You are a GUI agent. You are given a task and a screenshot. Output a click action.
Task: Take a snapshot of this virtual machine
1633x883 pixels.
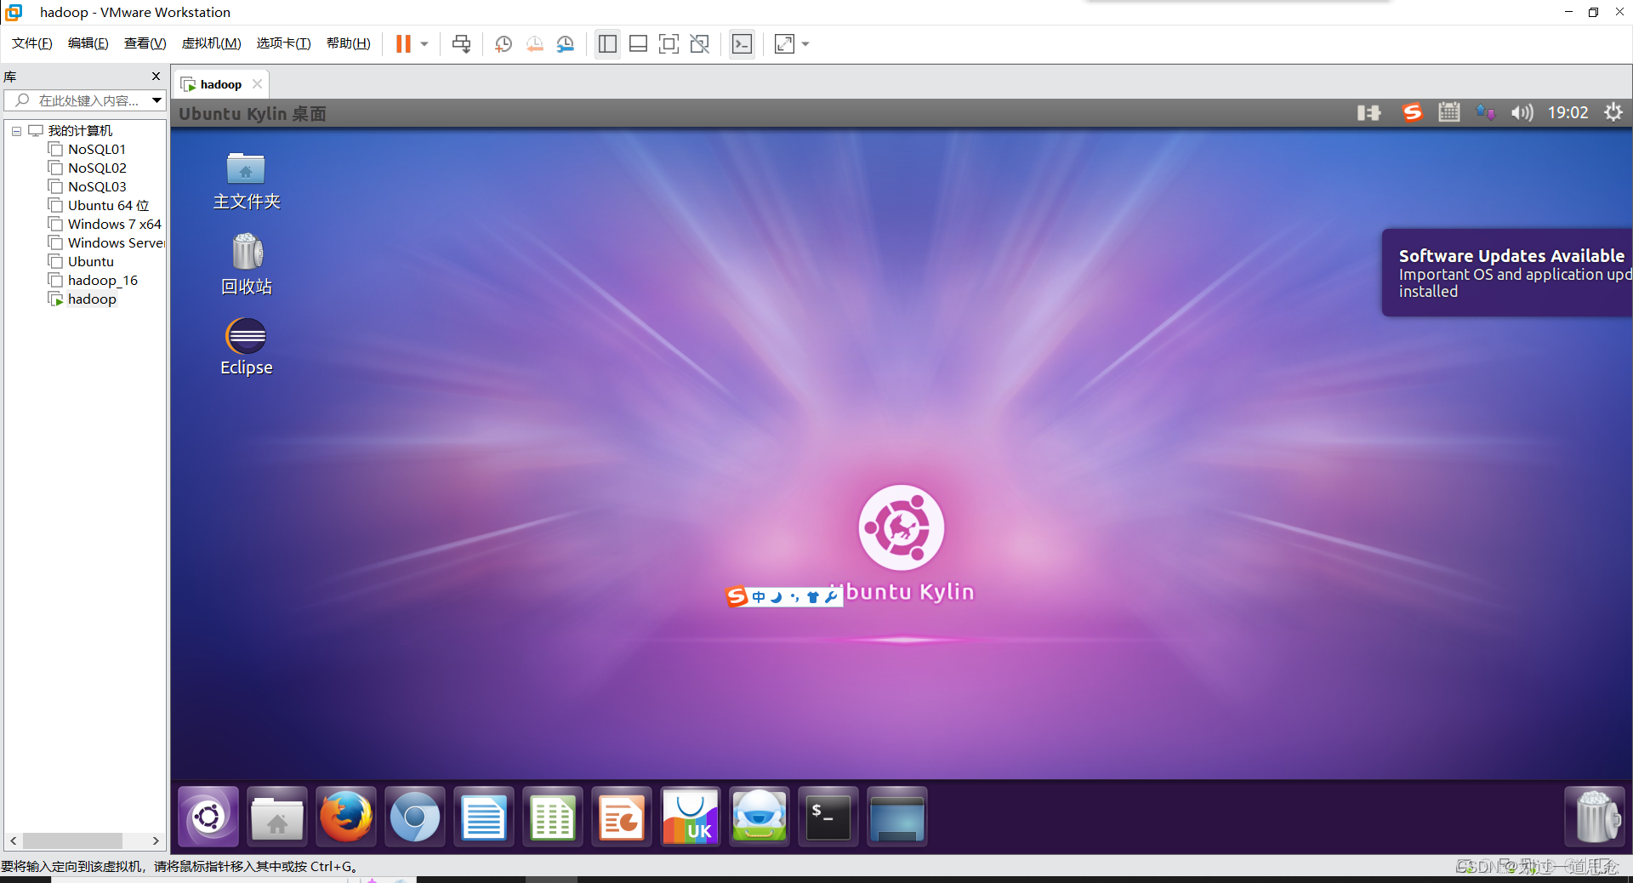504,43
